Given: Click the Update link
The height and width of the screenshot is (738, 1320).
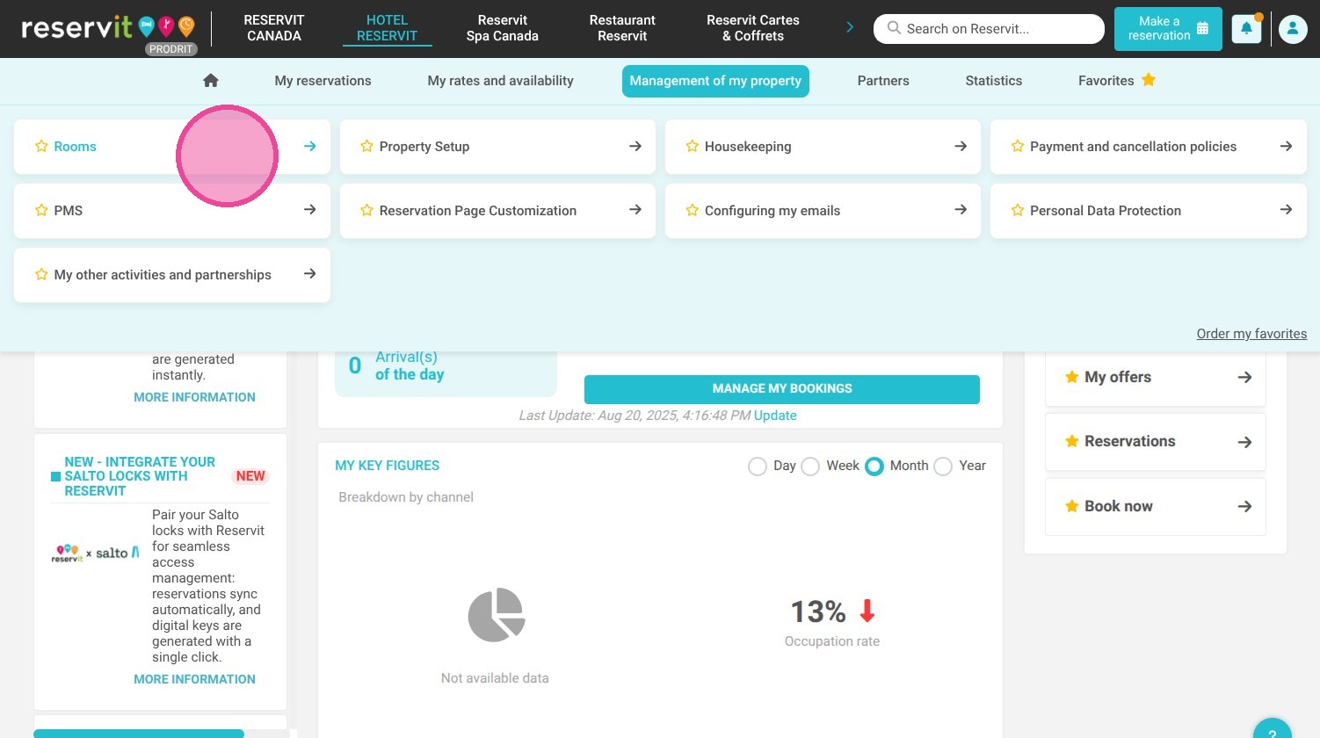Looking at the screenshot, I should coord(775,416).
